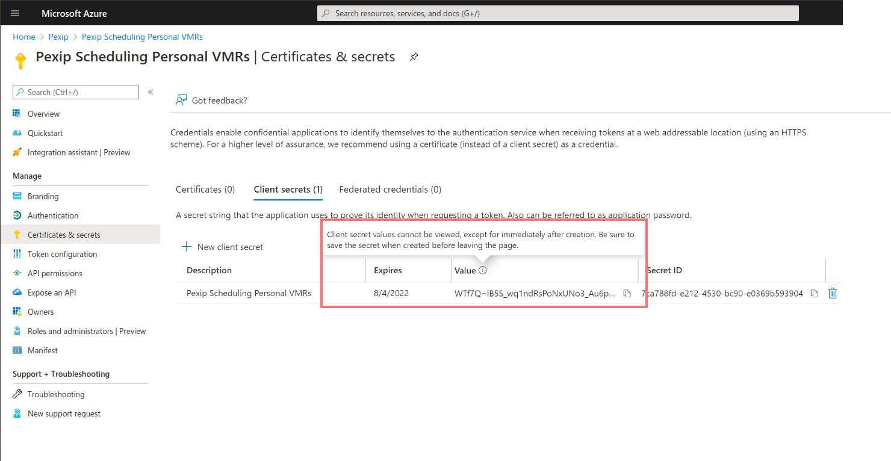Open the Azure portal hamburger menu
Screen dimensions: 891x461
15,13
